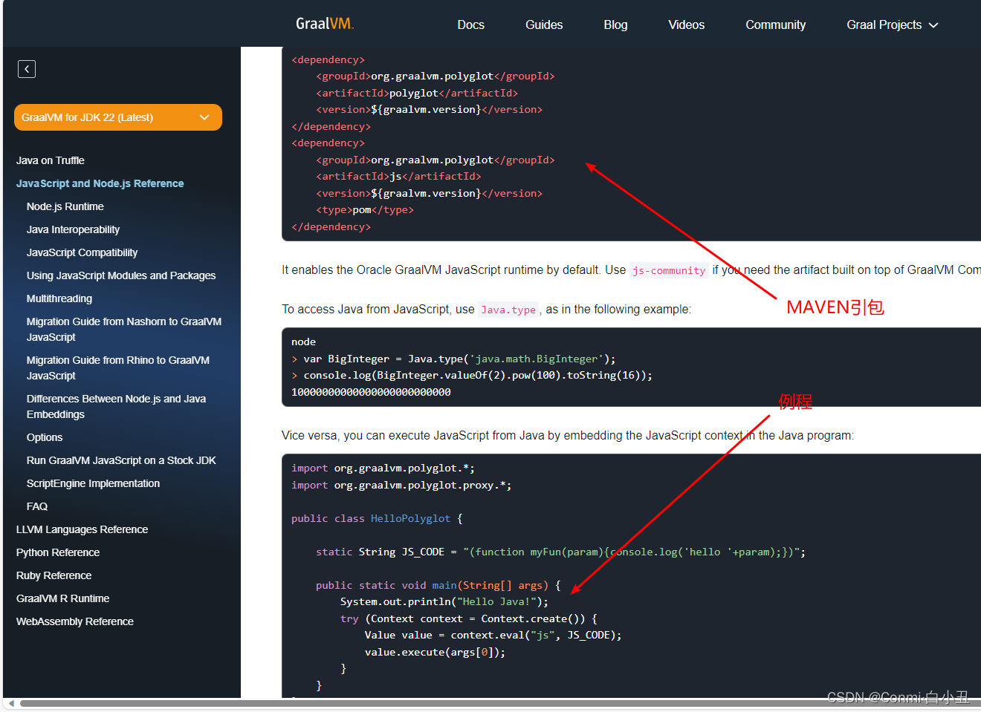The image size is (981, 712).
Task: Click the js-community inline code
Action: click(669, 270)
